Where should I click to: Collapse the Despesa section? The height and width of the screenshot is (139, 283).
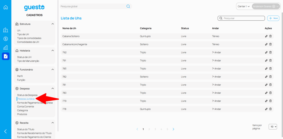pos(53,89)
